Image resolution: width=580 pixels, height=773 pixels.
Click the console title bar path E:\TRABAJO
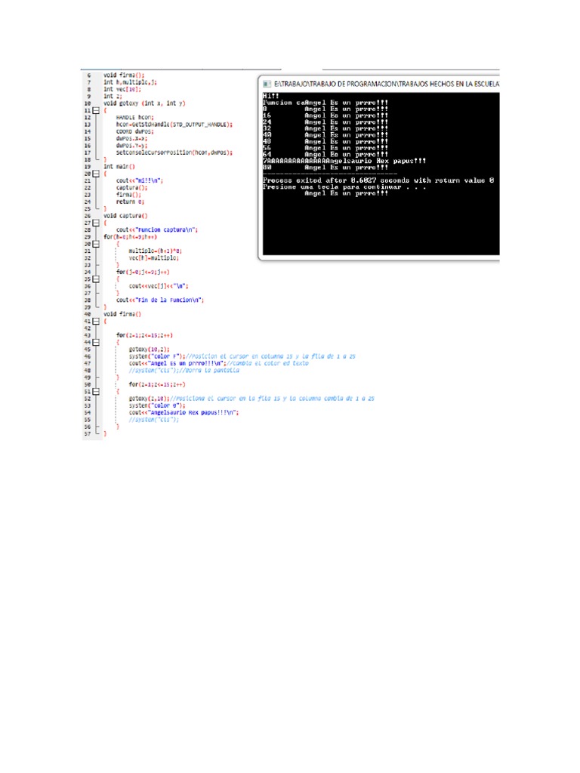click(387, 84)
